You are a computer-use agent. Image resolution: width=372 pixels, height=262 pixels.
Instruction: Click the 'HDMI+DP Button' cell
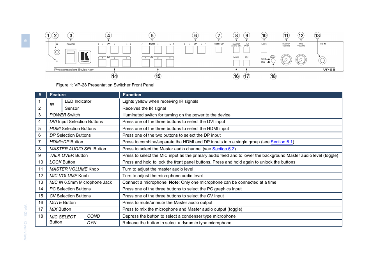click(x=83, y=142)
